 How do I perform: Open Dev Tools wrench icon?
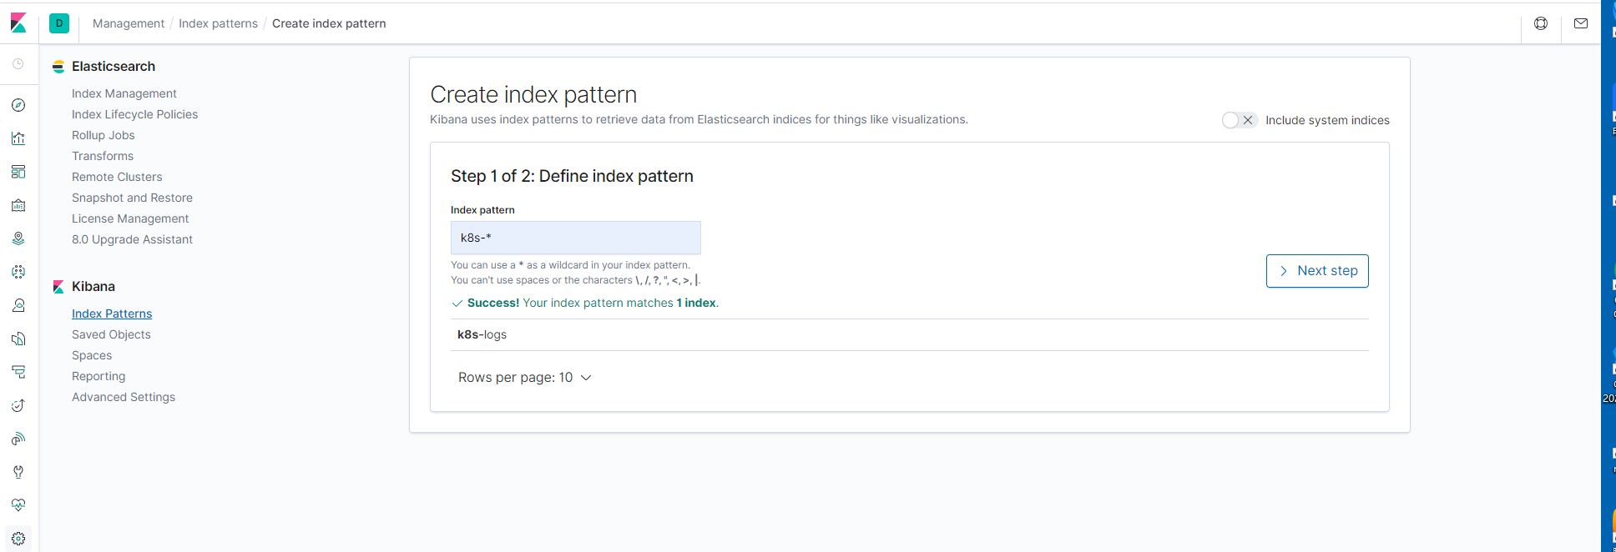[18, 472]
